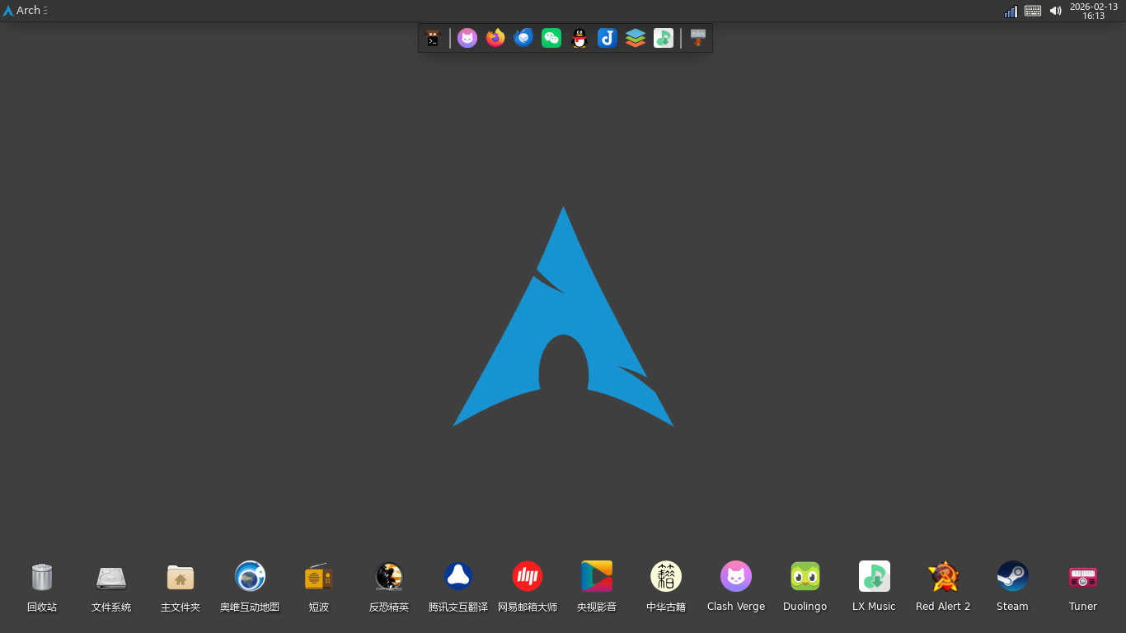Image resolution: width=1126 pixels, height=633 pixels.
Task: Open the Arch applications menu
Action: click(24, 11)
